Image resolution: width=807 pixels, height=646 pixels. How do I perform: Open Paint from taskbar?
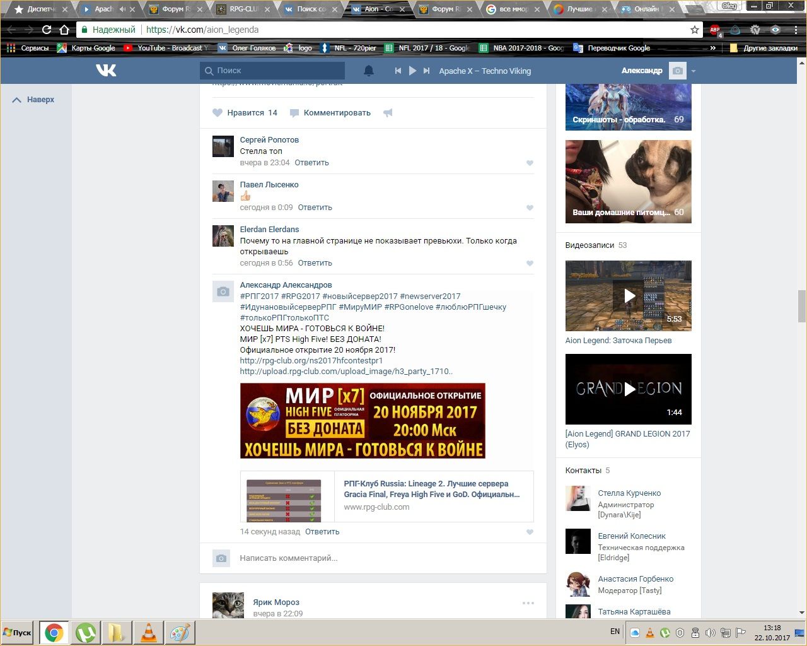pyautogui.click(x=180, y=632)
